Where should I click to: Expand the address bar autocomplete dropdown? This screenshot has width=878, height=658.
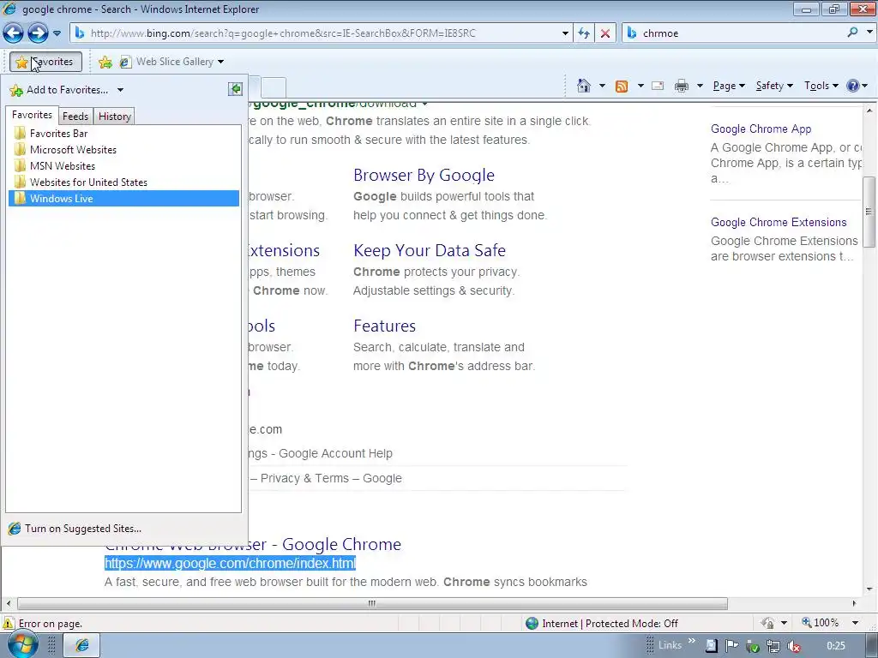click(x=565, y=33)
